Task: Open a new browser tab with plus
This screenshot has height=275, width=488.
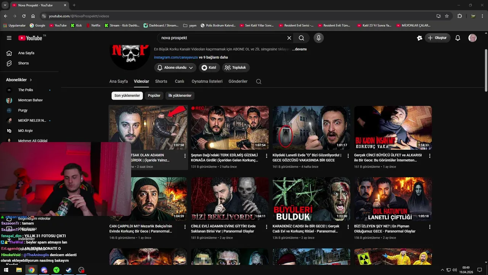Action: (x=74, y=5)
